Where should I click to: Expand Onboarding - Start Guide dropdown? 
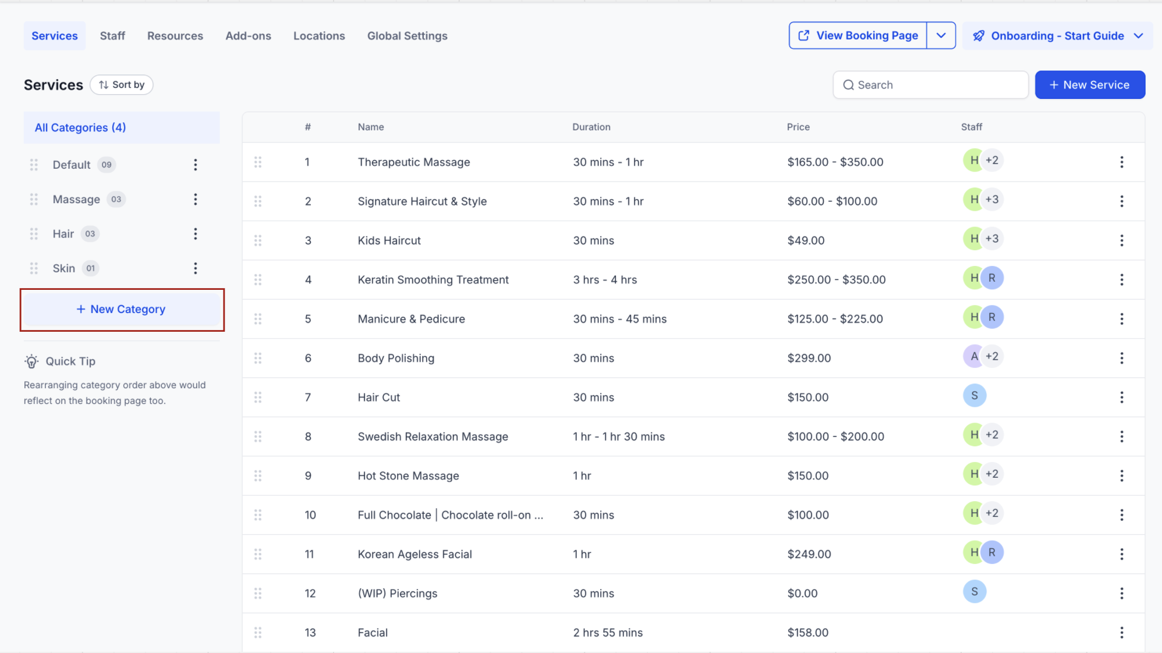(x=1139, y=36)
